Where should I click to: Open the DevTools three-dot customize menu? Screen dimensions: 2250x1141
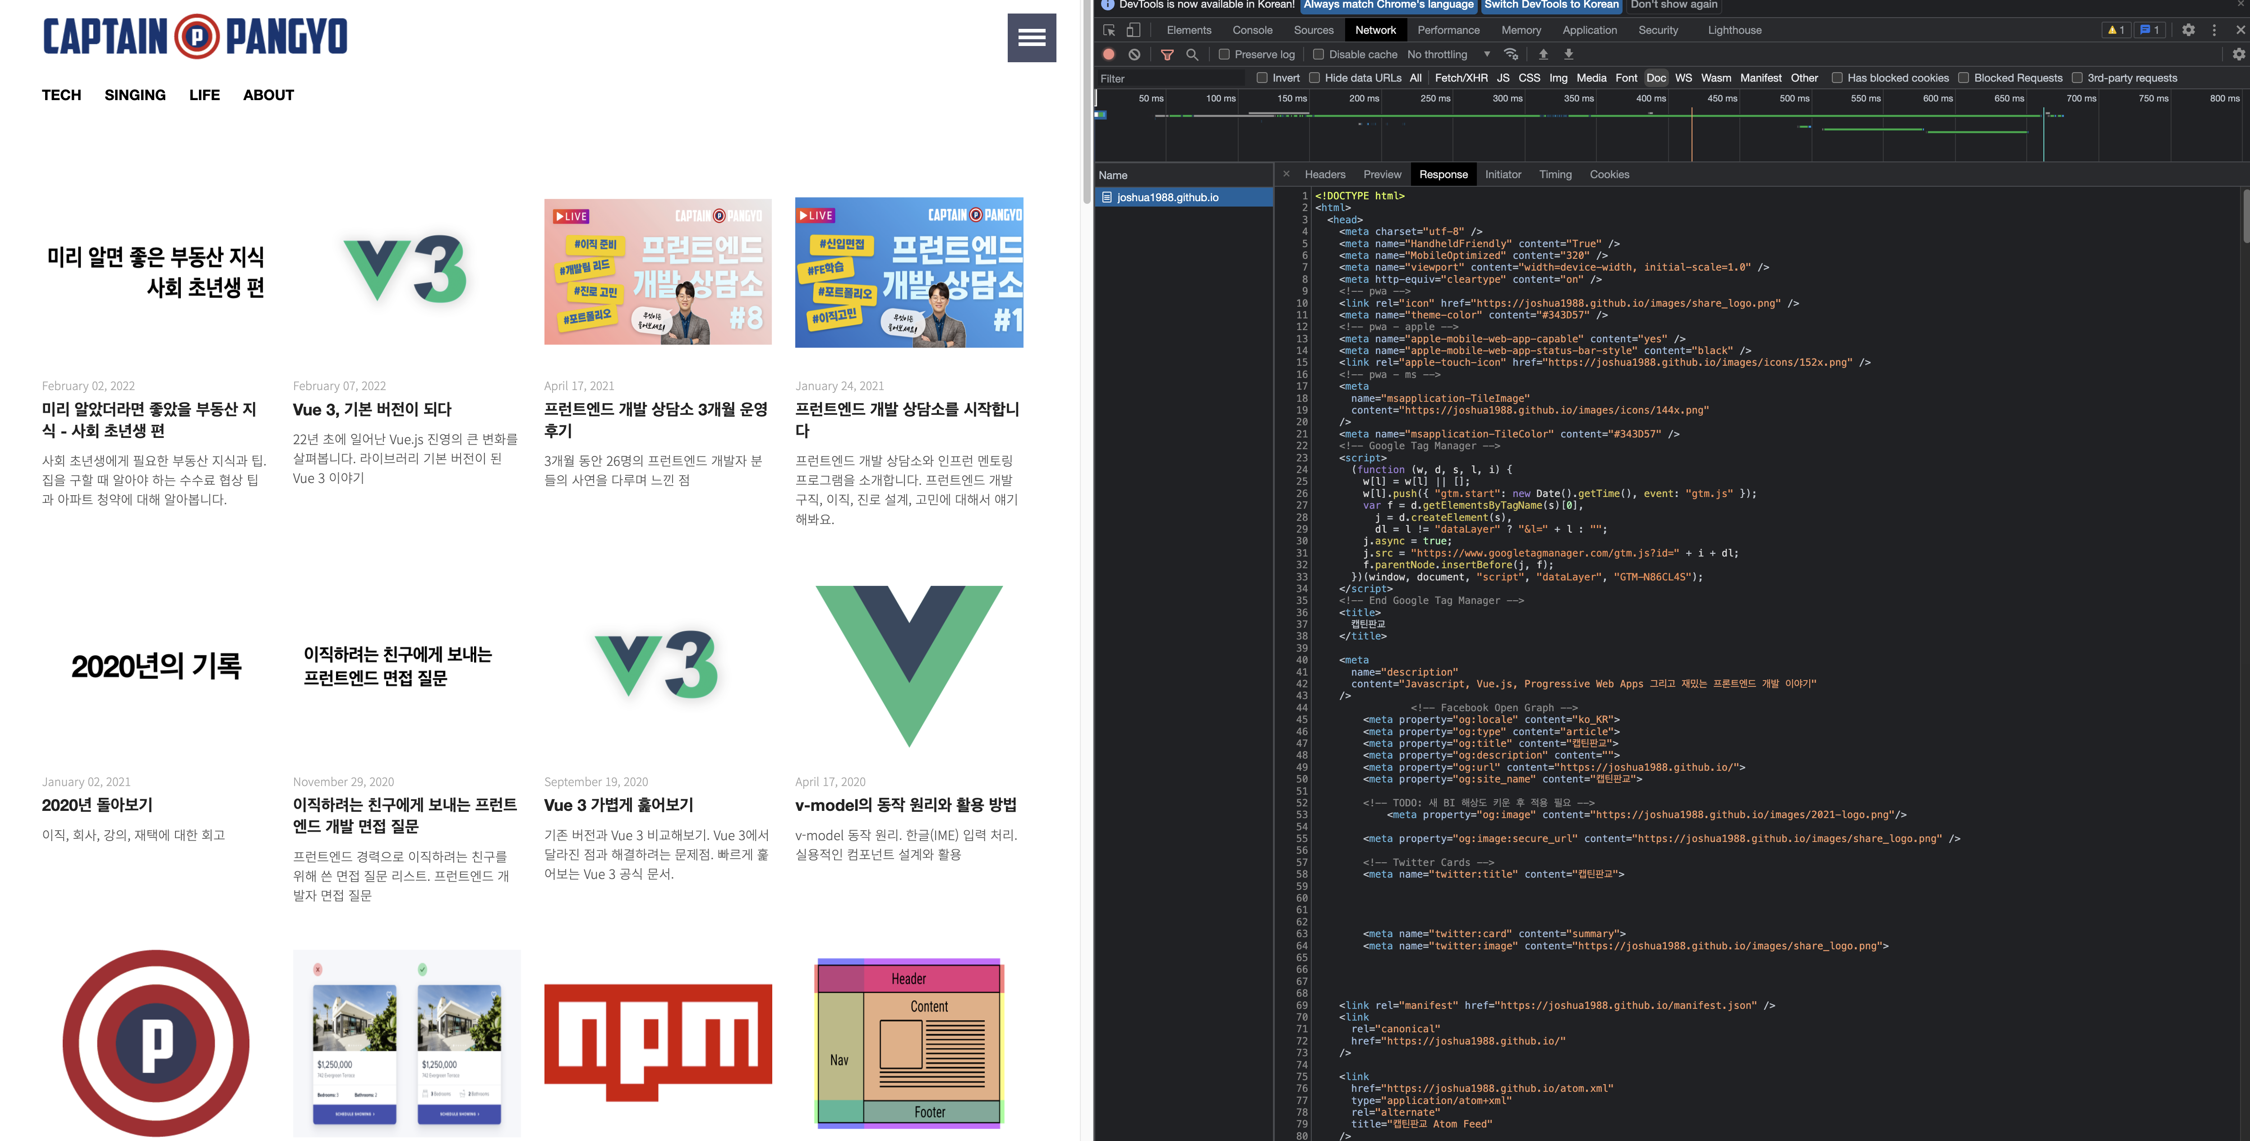pyautogui.click(x=2214, y=30)
